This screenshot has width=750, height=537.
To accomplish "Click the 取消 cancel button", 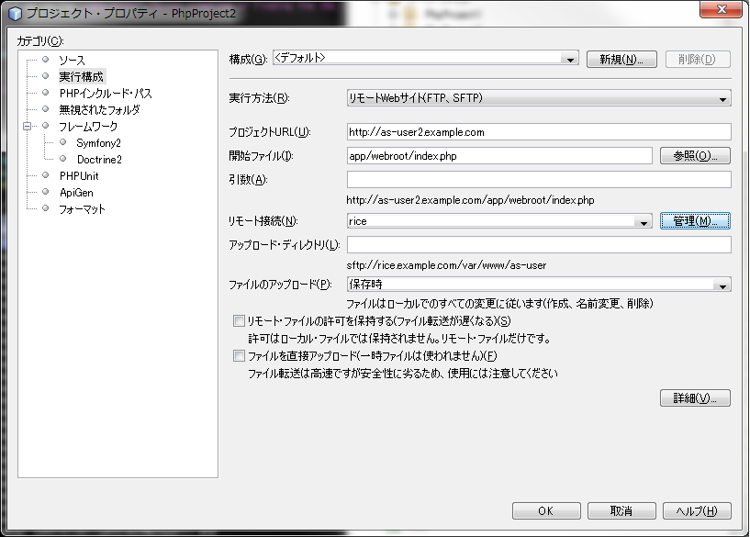I will pos(621,510).
